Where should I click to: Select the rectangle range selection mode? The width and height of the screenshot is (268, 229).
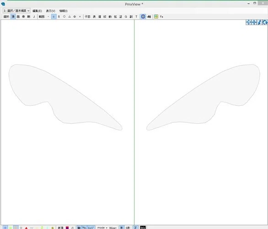pos(54,16)
